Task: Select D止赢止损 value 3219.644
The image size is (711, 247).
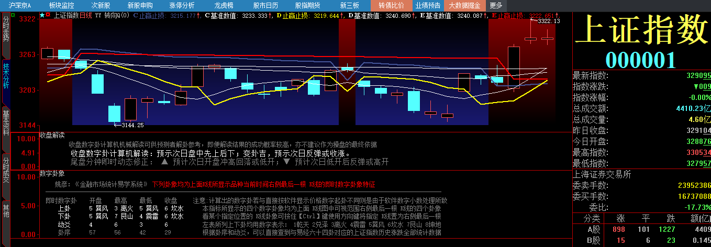Action: click(x=327, y=16)
